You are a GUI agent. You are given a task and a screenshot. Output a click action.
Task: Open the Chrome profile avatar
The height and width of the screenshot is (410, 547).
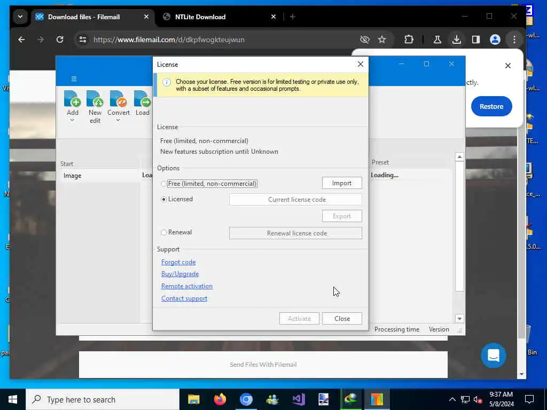(495, 40)
